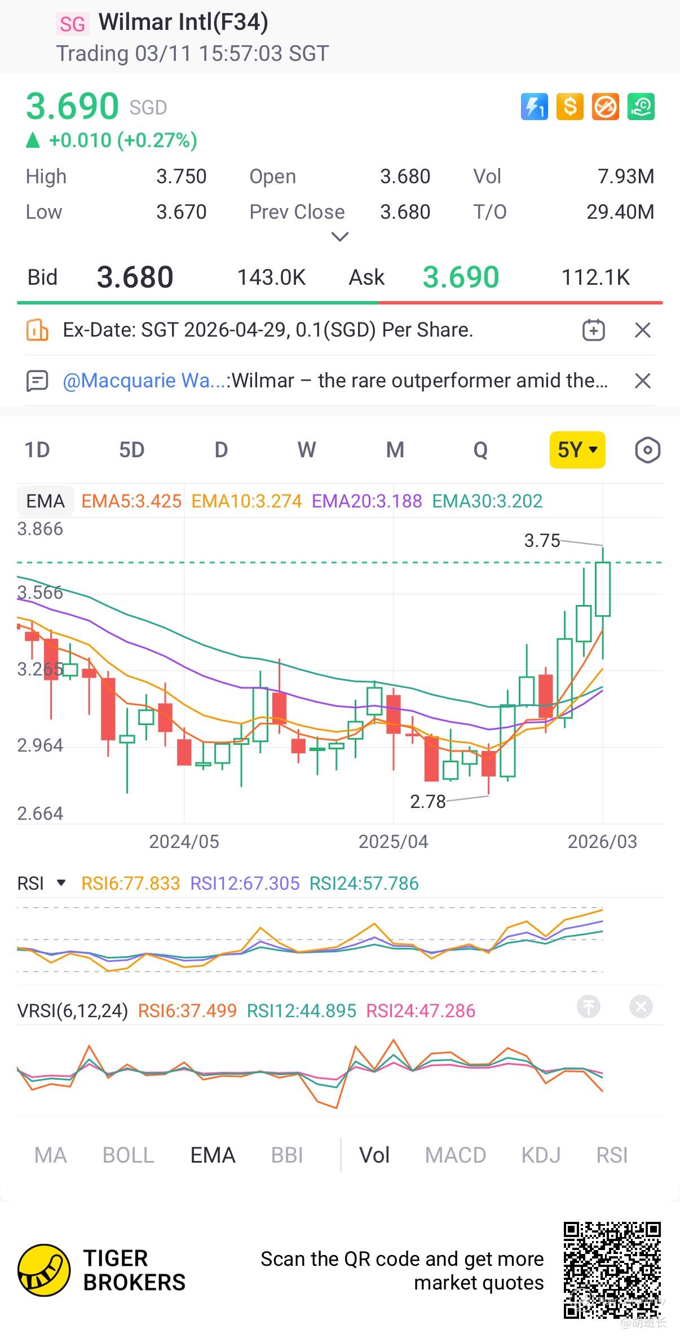
Task: Tap the RSI12:67.305 value
Action: pos(245,883)
